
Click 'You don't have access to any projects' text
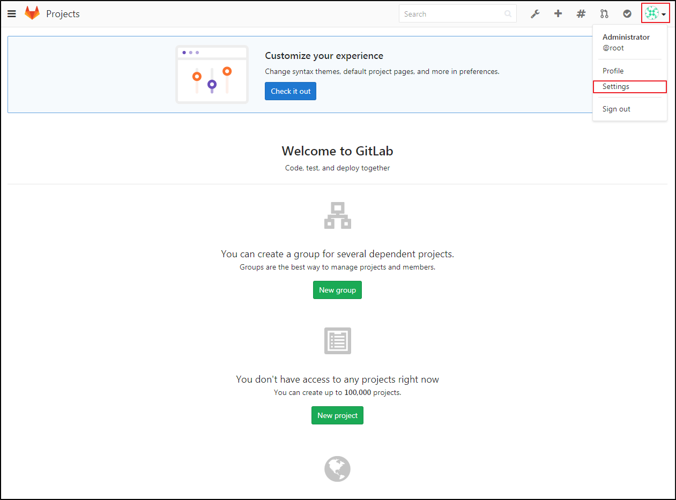point(337,379)
